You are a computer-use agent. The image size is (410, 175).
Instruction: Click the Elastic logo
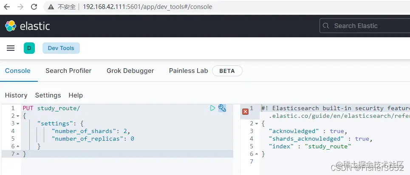coord(28,26)
